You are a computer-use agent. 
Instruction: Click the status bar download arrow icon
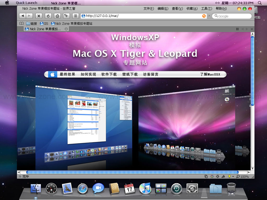[217, 177]
